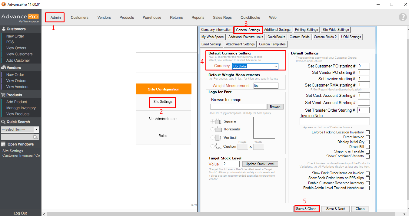
Task: Click the Weight Measurement input field
Action: tap(266, 86)
